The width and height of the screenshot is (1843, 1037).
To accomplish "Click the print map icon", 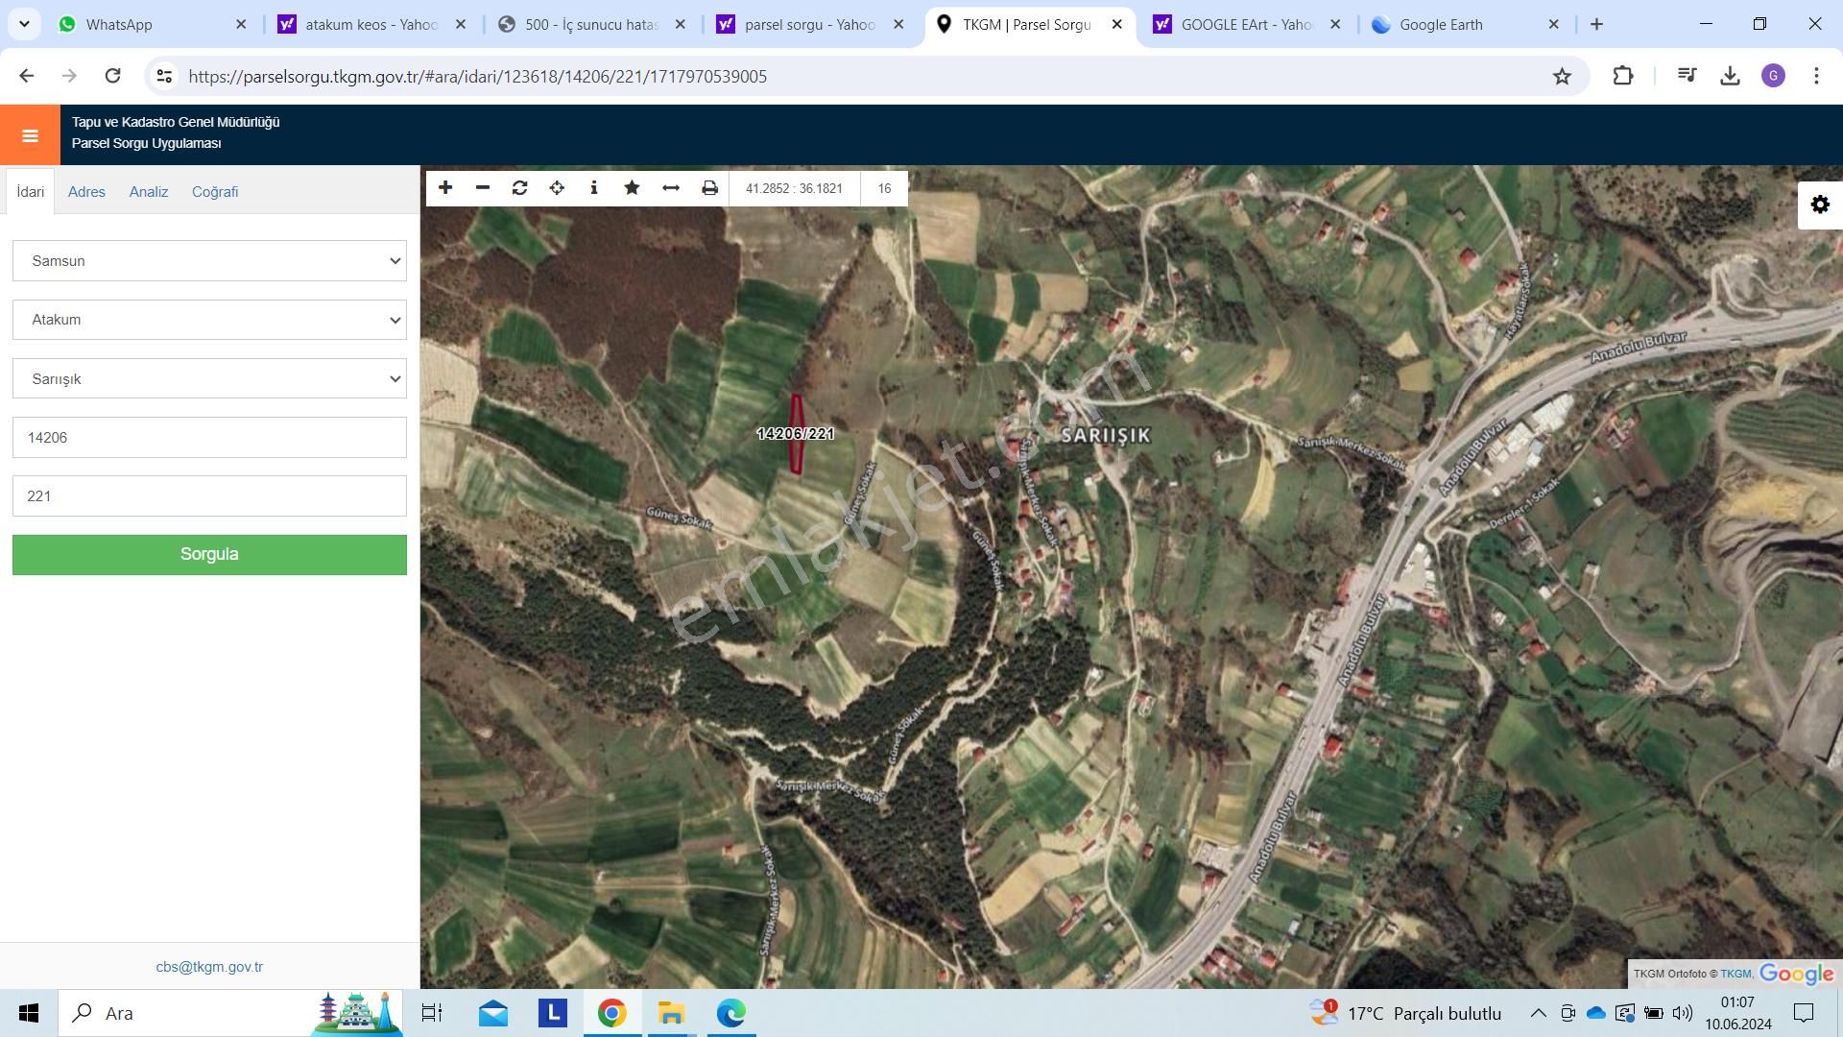I will pos(709,188).
